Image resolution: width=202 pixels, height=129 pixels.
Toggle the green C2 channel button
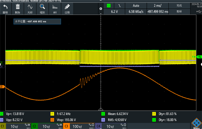pyautogui.click(x=34, y=126)
